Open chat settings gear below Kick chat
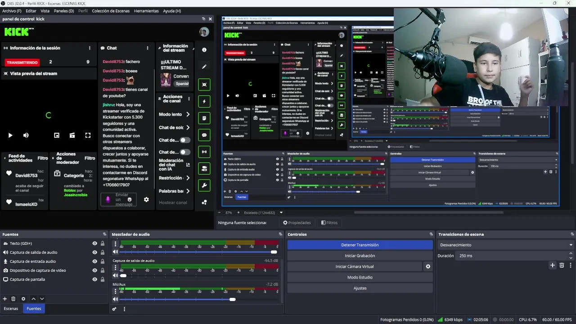Image resolution: width=576 pixels, height=324 pixels. click(x=146, y=199)
